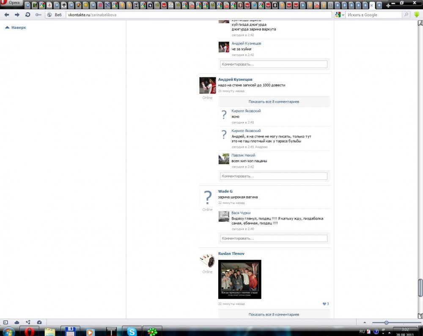Open Windows Explorer from taskbar
The height and width of the screenshot is (336, 423).
[x=49, y=331]
